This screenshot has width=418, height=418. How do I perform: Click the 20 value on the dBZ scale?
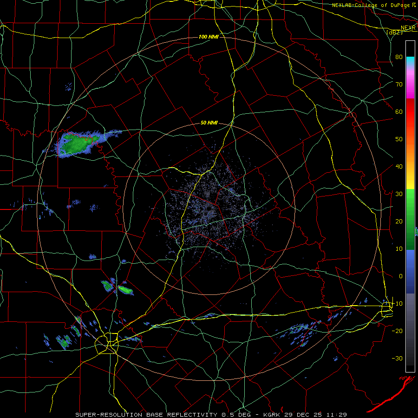(399, 221)
